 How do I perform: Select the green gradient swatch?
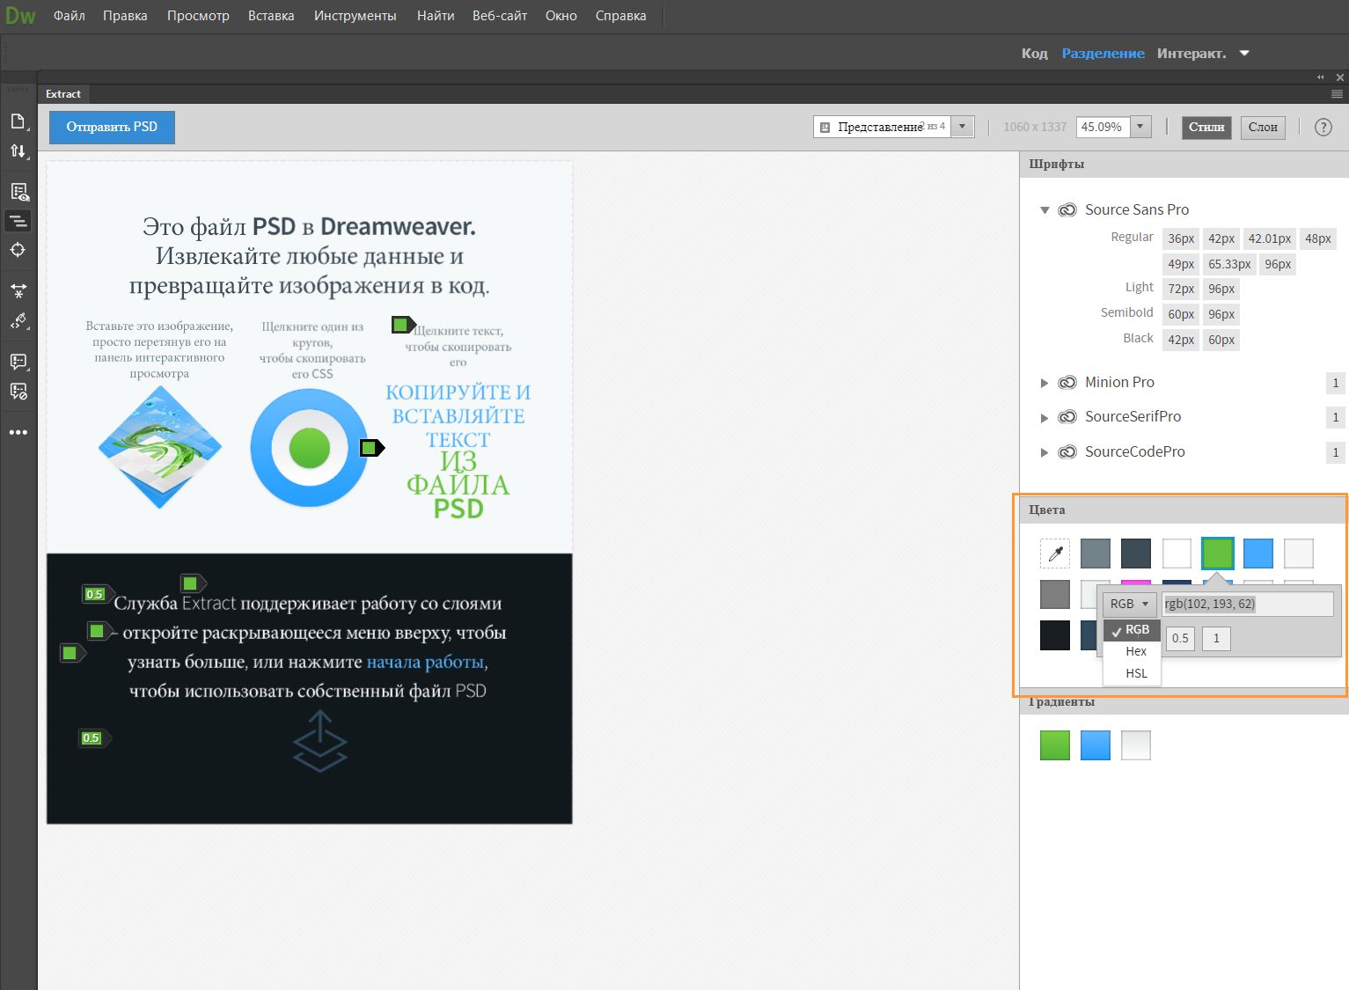(x=1055, y=745)
